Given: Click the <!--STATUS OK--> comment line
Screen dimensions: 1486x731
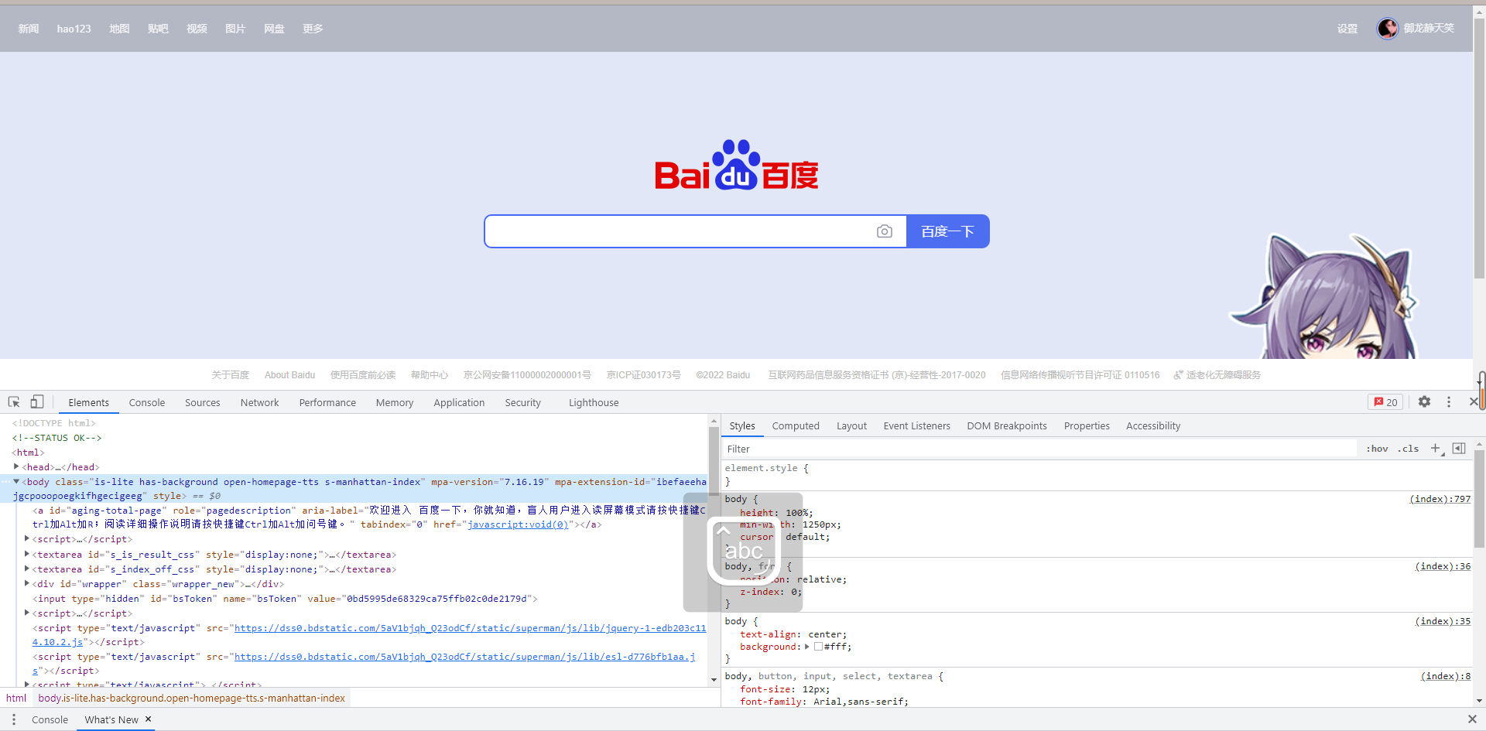Looking at the screenshot, I should point(56,438).
